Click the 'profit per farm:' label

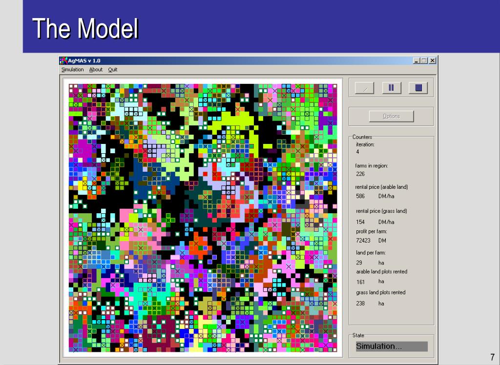coord(372,231)
